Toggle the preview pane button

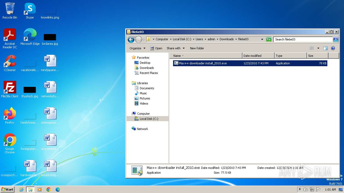[x=325, y=48]
